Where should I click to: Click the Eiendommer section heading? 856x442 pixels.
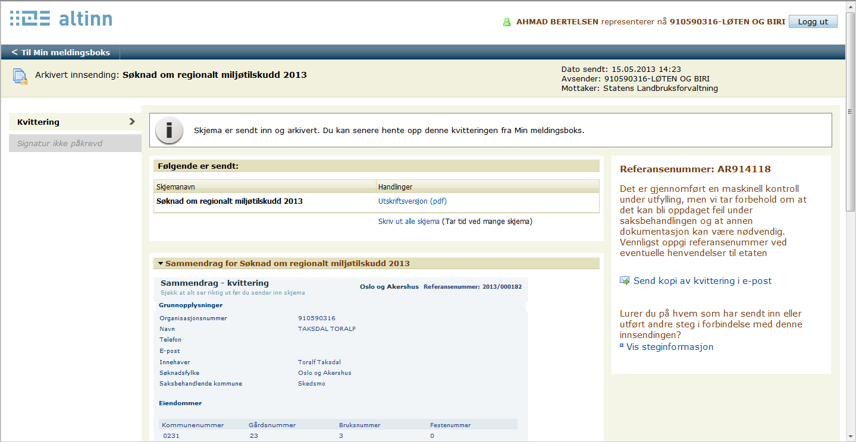[180, 403]
